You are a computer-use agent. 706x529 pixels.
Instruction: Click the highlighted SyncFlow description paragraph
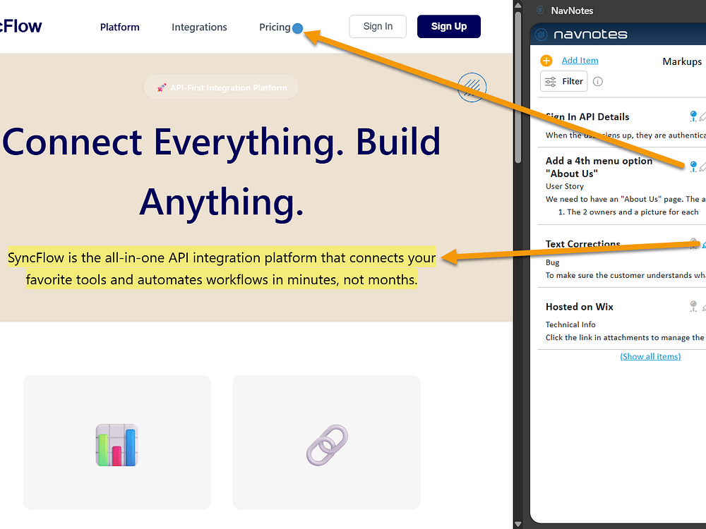click(x=222, y=269)
